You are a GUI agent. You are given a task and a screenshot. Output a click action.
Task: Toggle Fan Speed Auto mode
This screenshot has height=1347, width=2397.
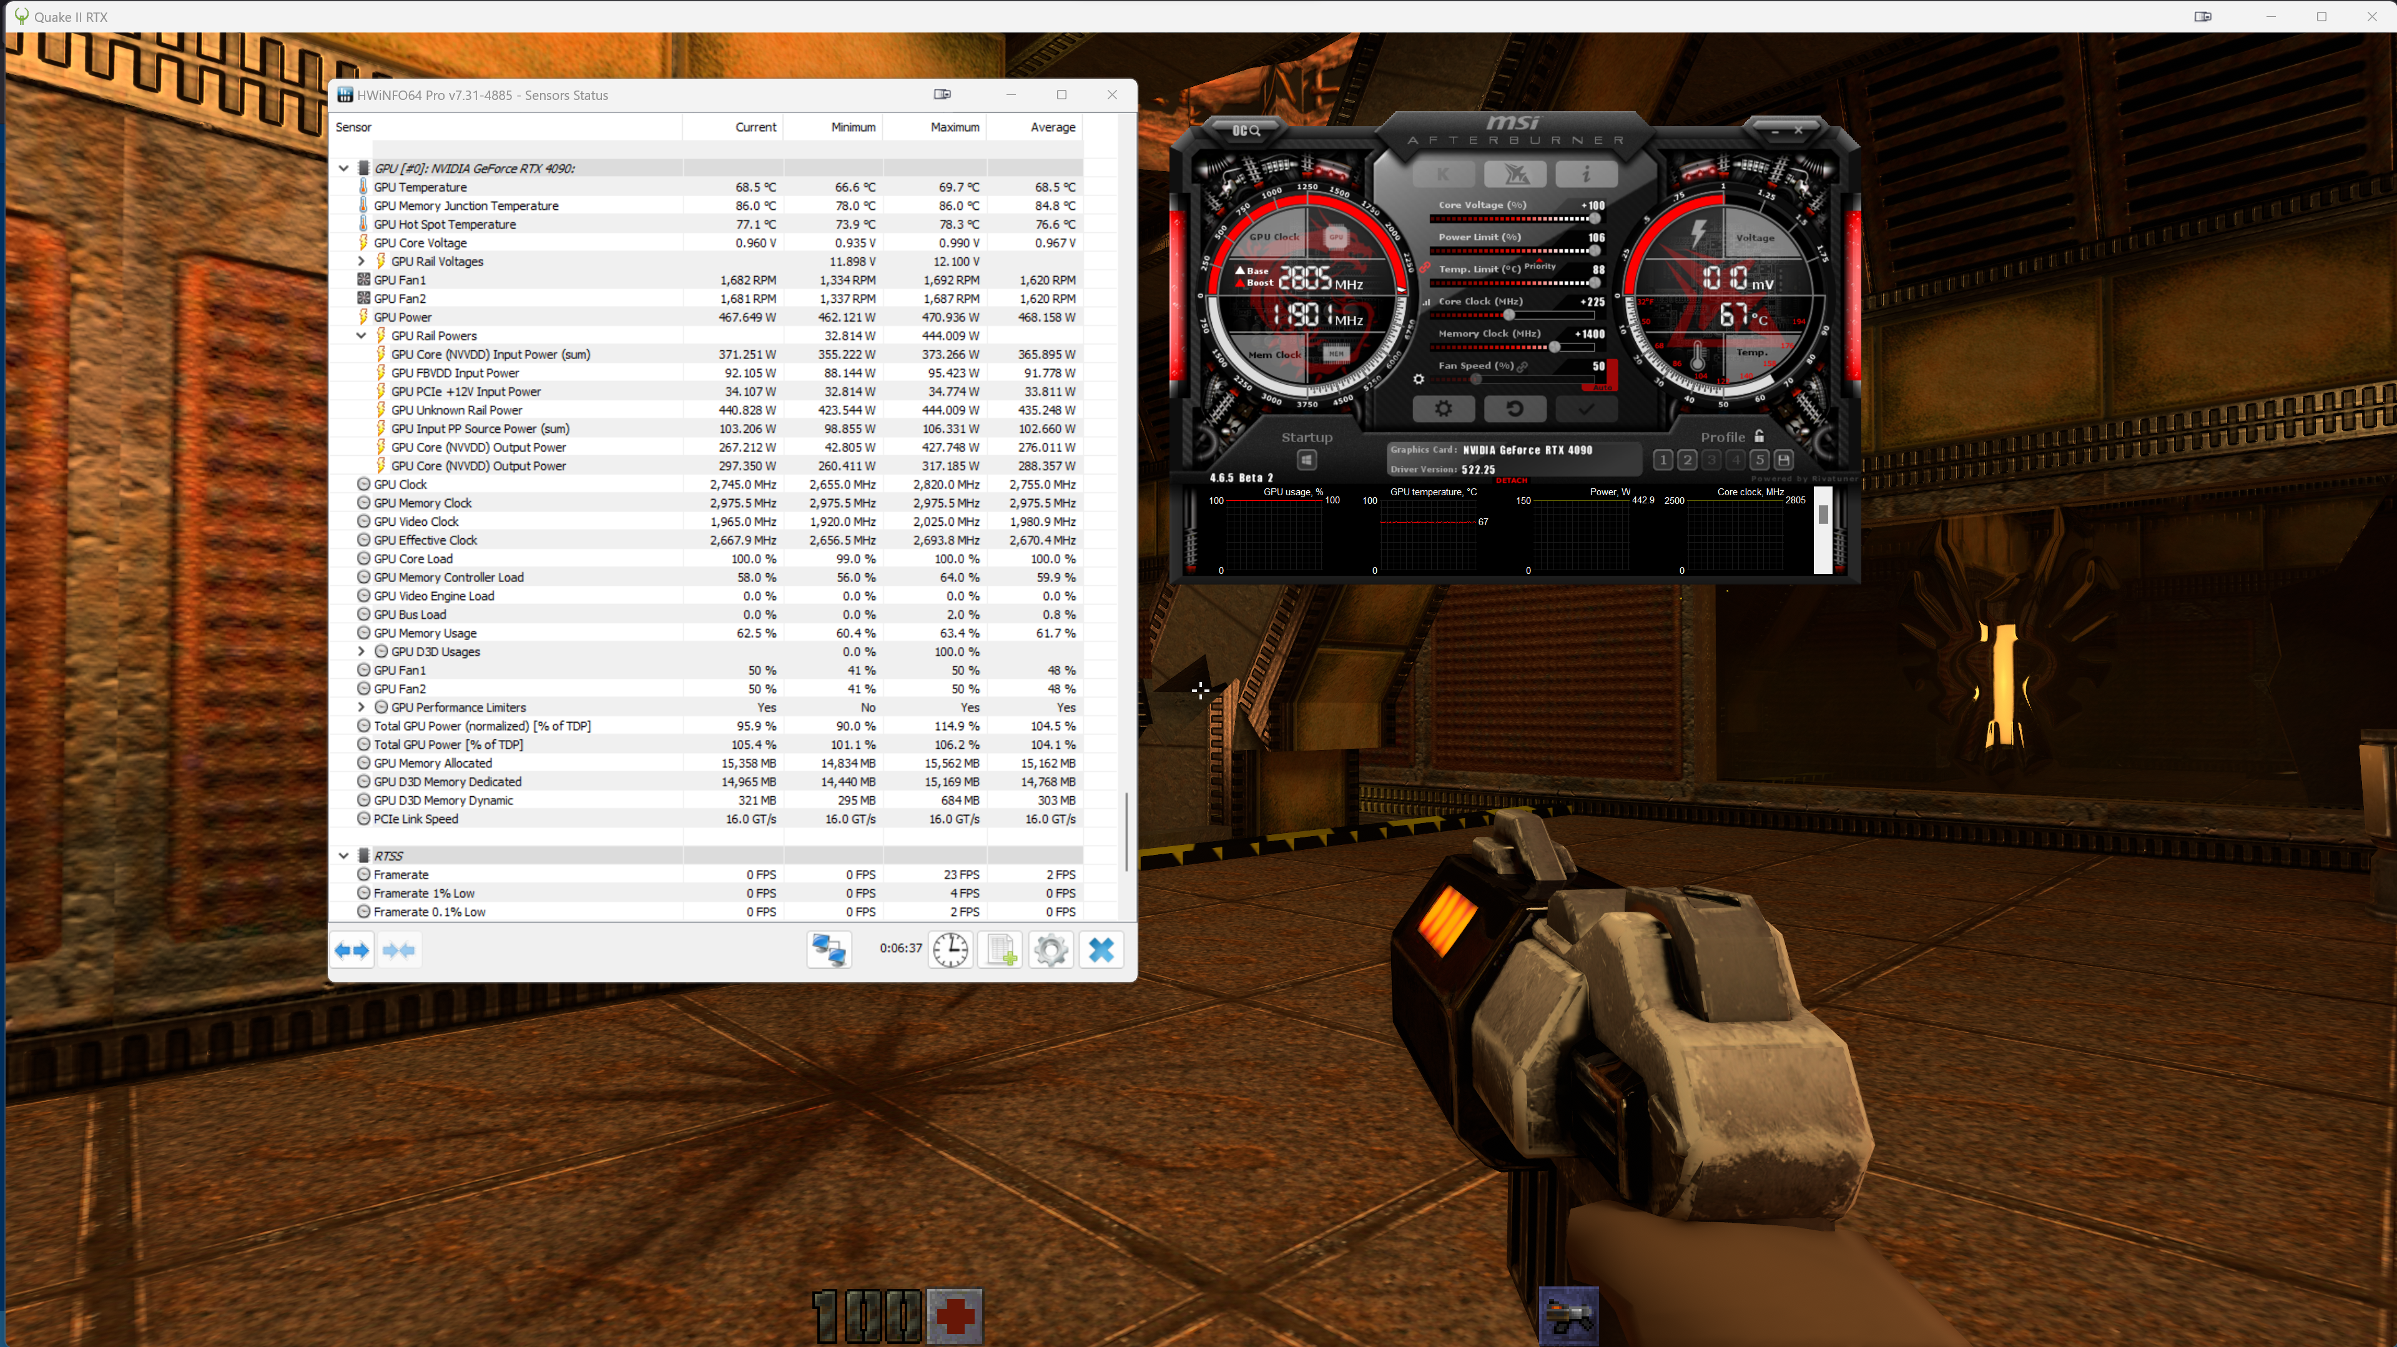(x=1602, y=387)
